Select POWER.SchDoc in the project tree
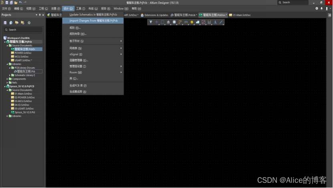 pyautogui.click(x=23, y=53)
